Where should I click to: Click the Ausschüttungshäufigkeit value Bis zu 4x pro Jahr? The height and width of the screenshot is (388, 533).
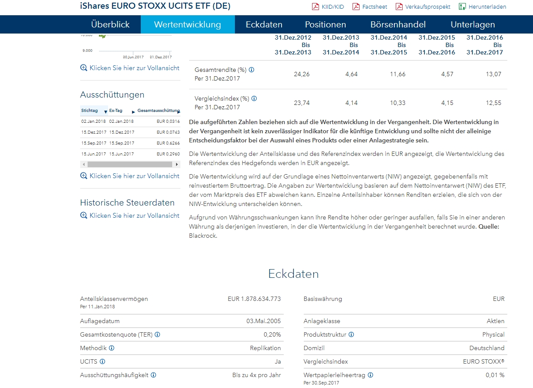click(x=257, y=375)
